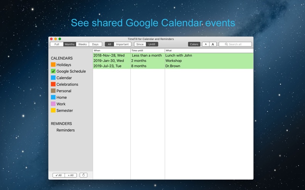
Task: Switch to Weeks time view
Action: pos(82,44)
